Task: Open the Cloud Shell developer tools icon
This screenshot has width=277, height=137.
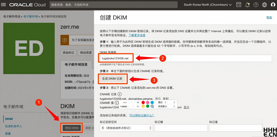Action: (x=239, y=5)
